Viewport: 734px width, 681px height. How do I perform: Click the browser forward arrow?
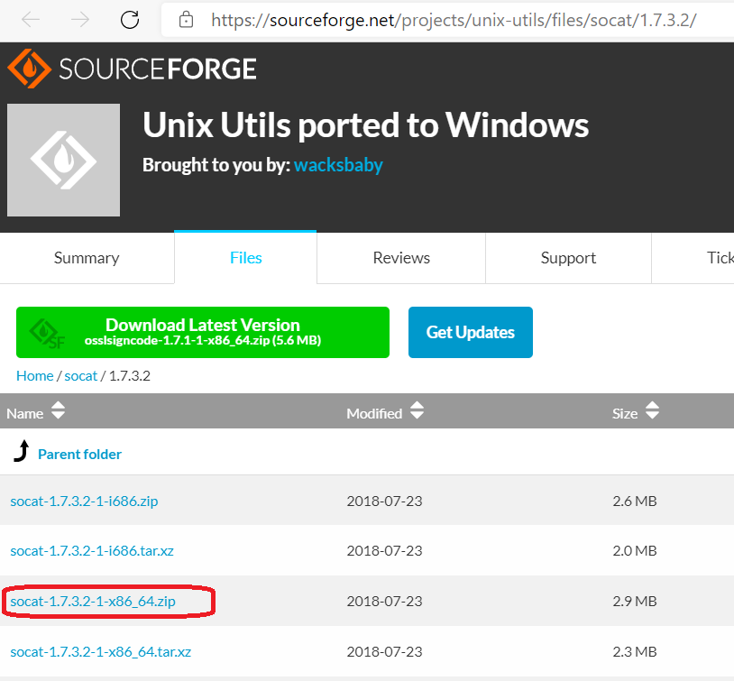pos(80,19)
